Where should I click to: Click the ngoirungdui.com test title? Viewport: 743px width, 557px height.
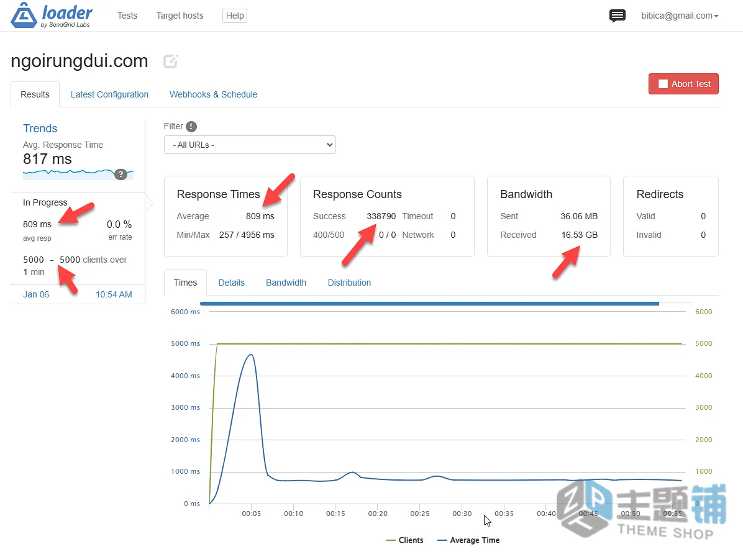79,61
